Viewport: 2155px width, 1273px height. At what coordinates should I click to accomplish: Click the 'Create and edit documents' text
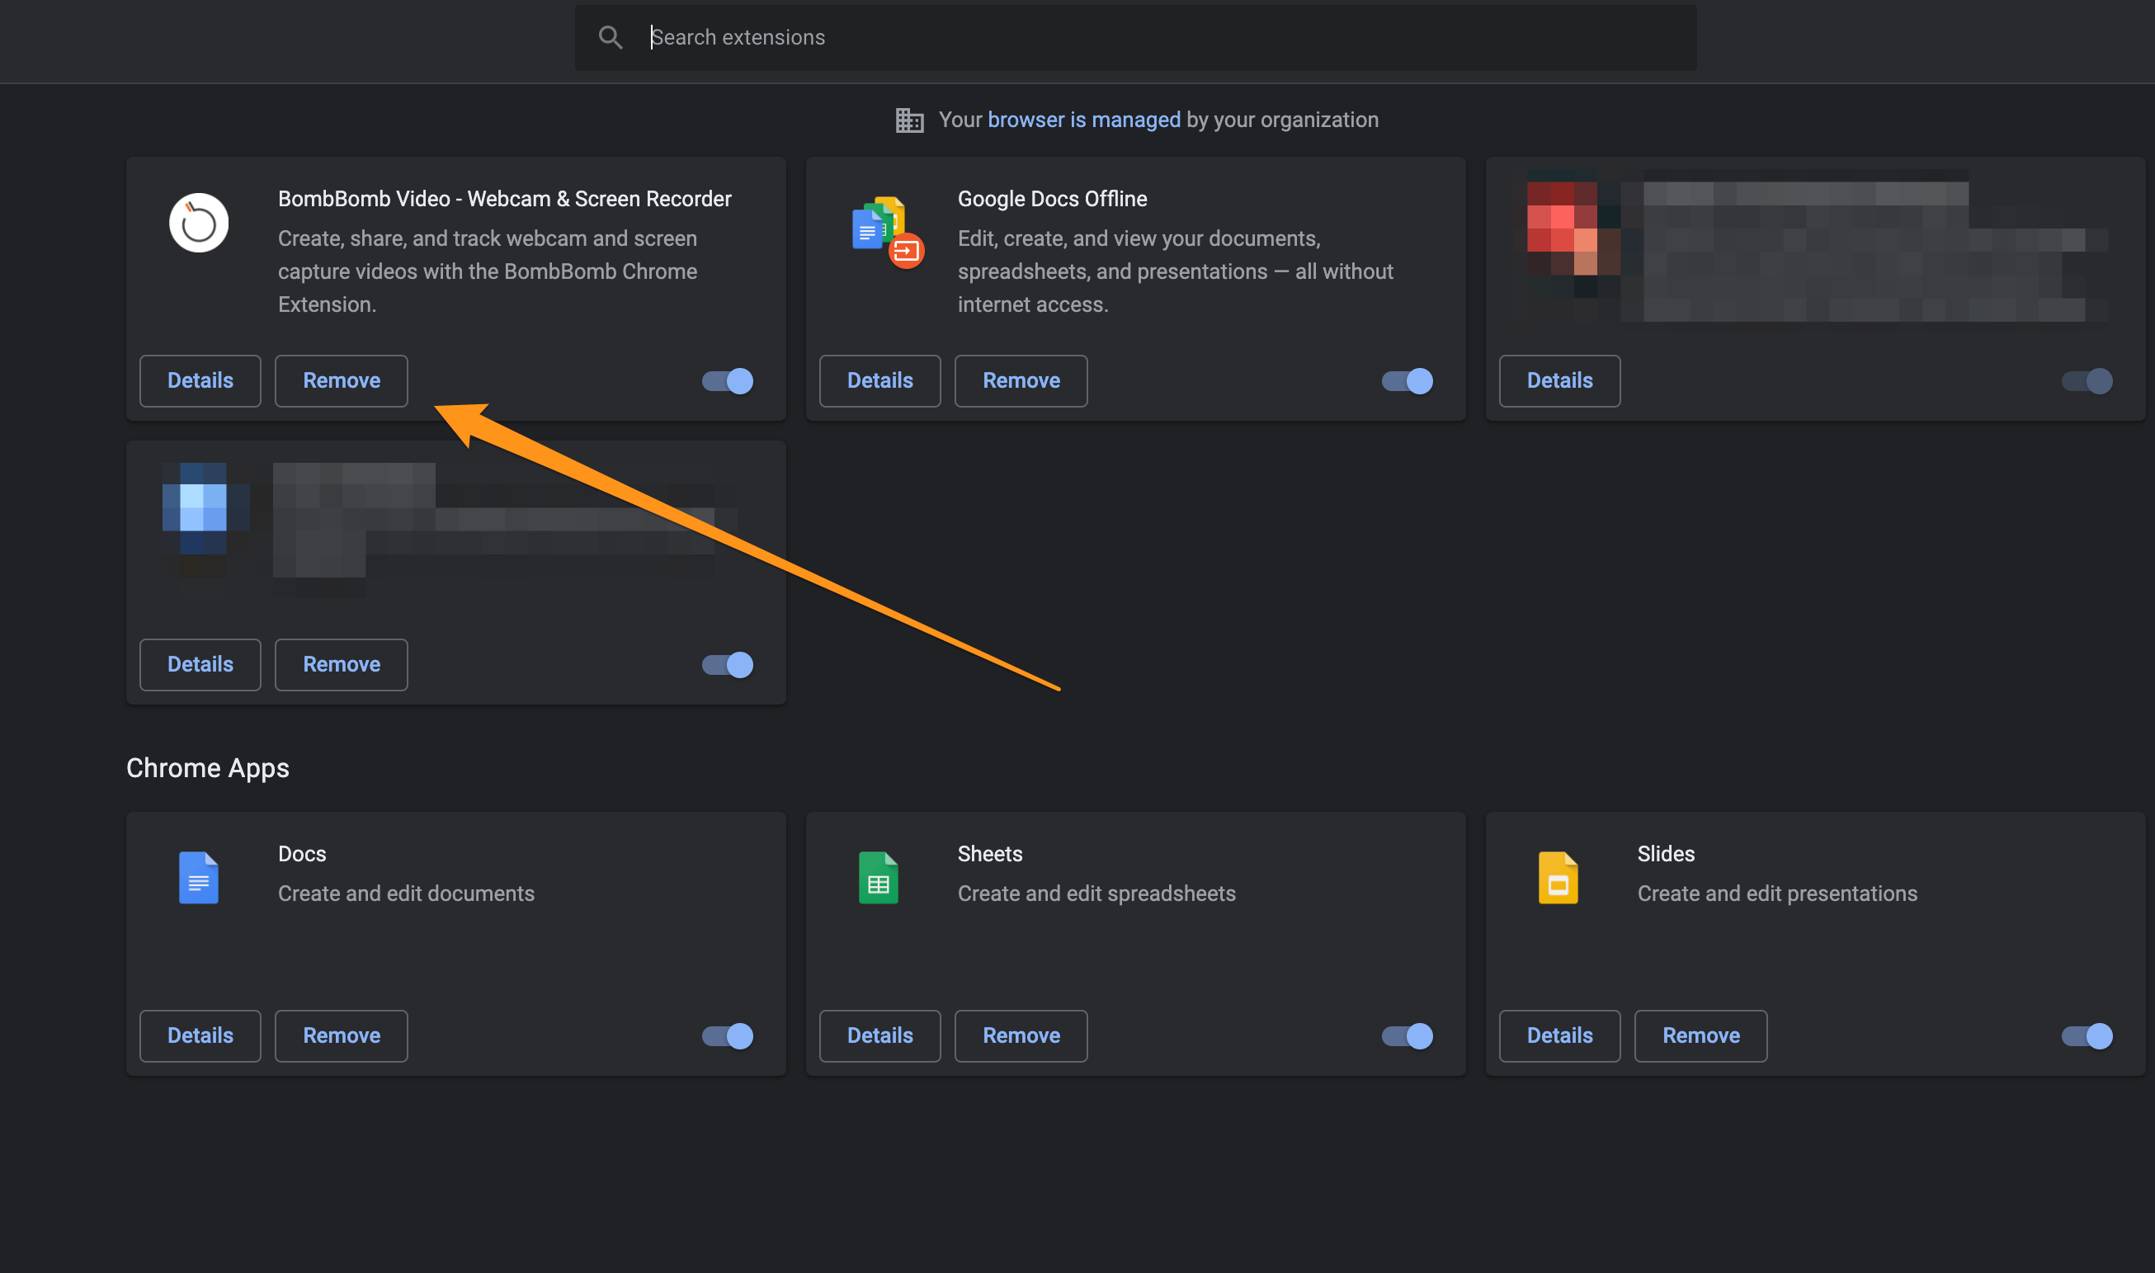406,893
